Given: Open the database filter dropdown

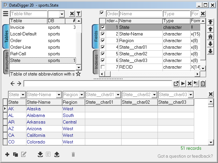Looking at the screenshot, I should 62,14.
